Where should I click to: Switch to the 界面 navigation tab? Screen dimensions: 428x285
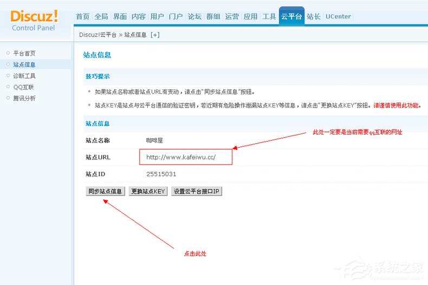(120, 16)
